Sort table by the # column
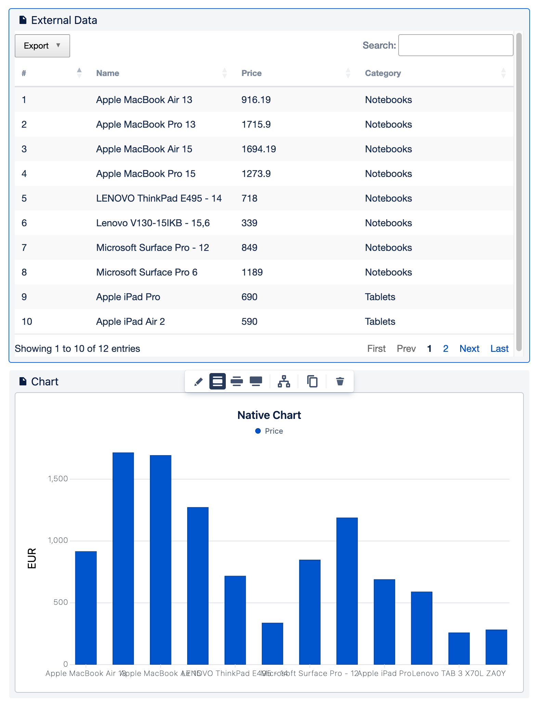Image resolution: width=544 pixels, height=703 pixels. (24, 73)
